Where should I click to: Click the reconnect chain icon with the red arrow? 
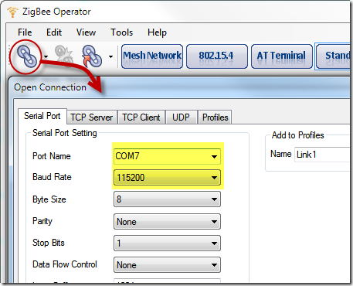pos(92,56)
